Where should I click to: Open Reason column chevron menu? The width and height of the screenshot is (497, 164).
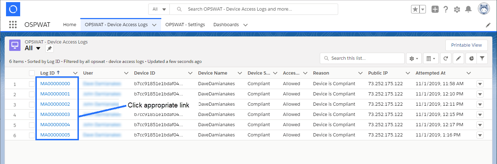click(360, 73)
